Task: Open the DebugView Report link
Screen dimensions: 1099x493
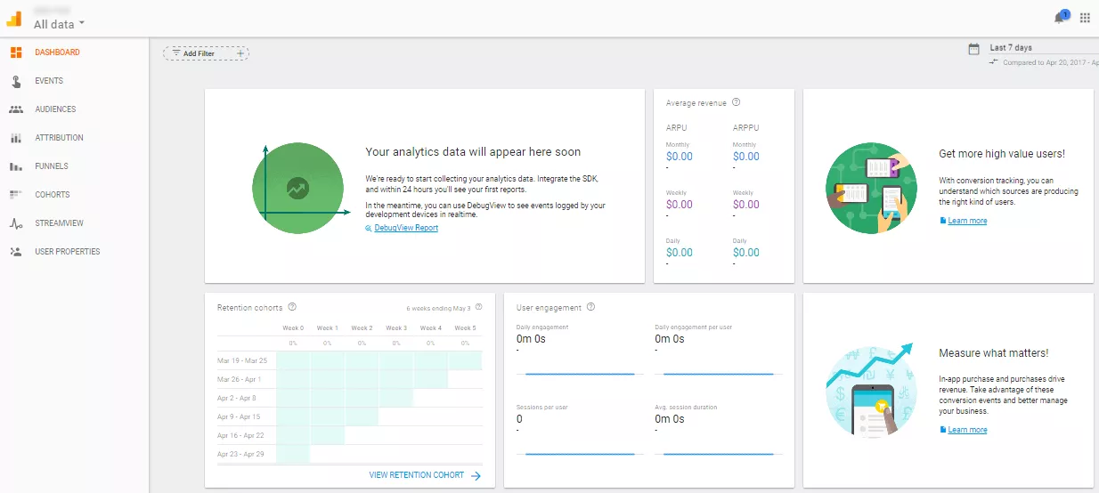Action: coord(406,228)
